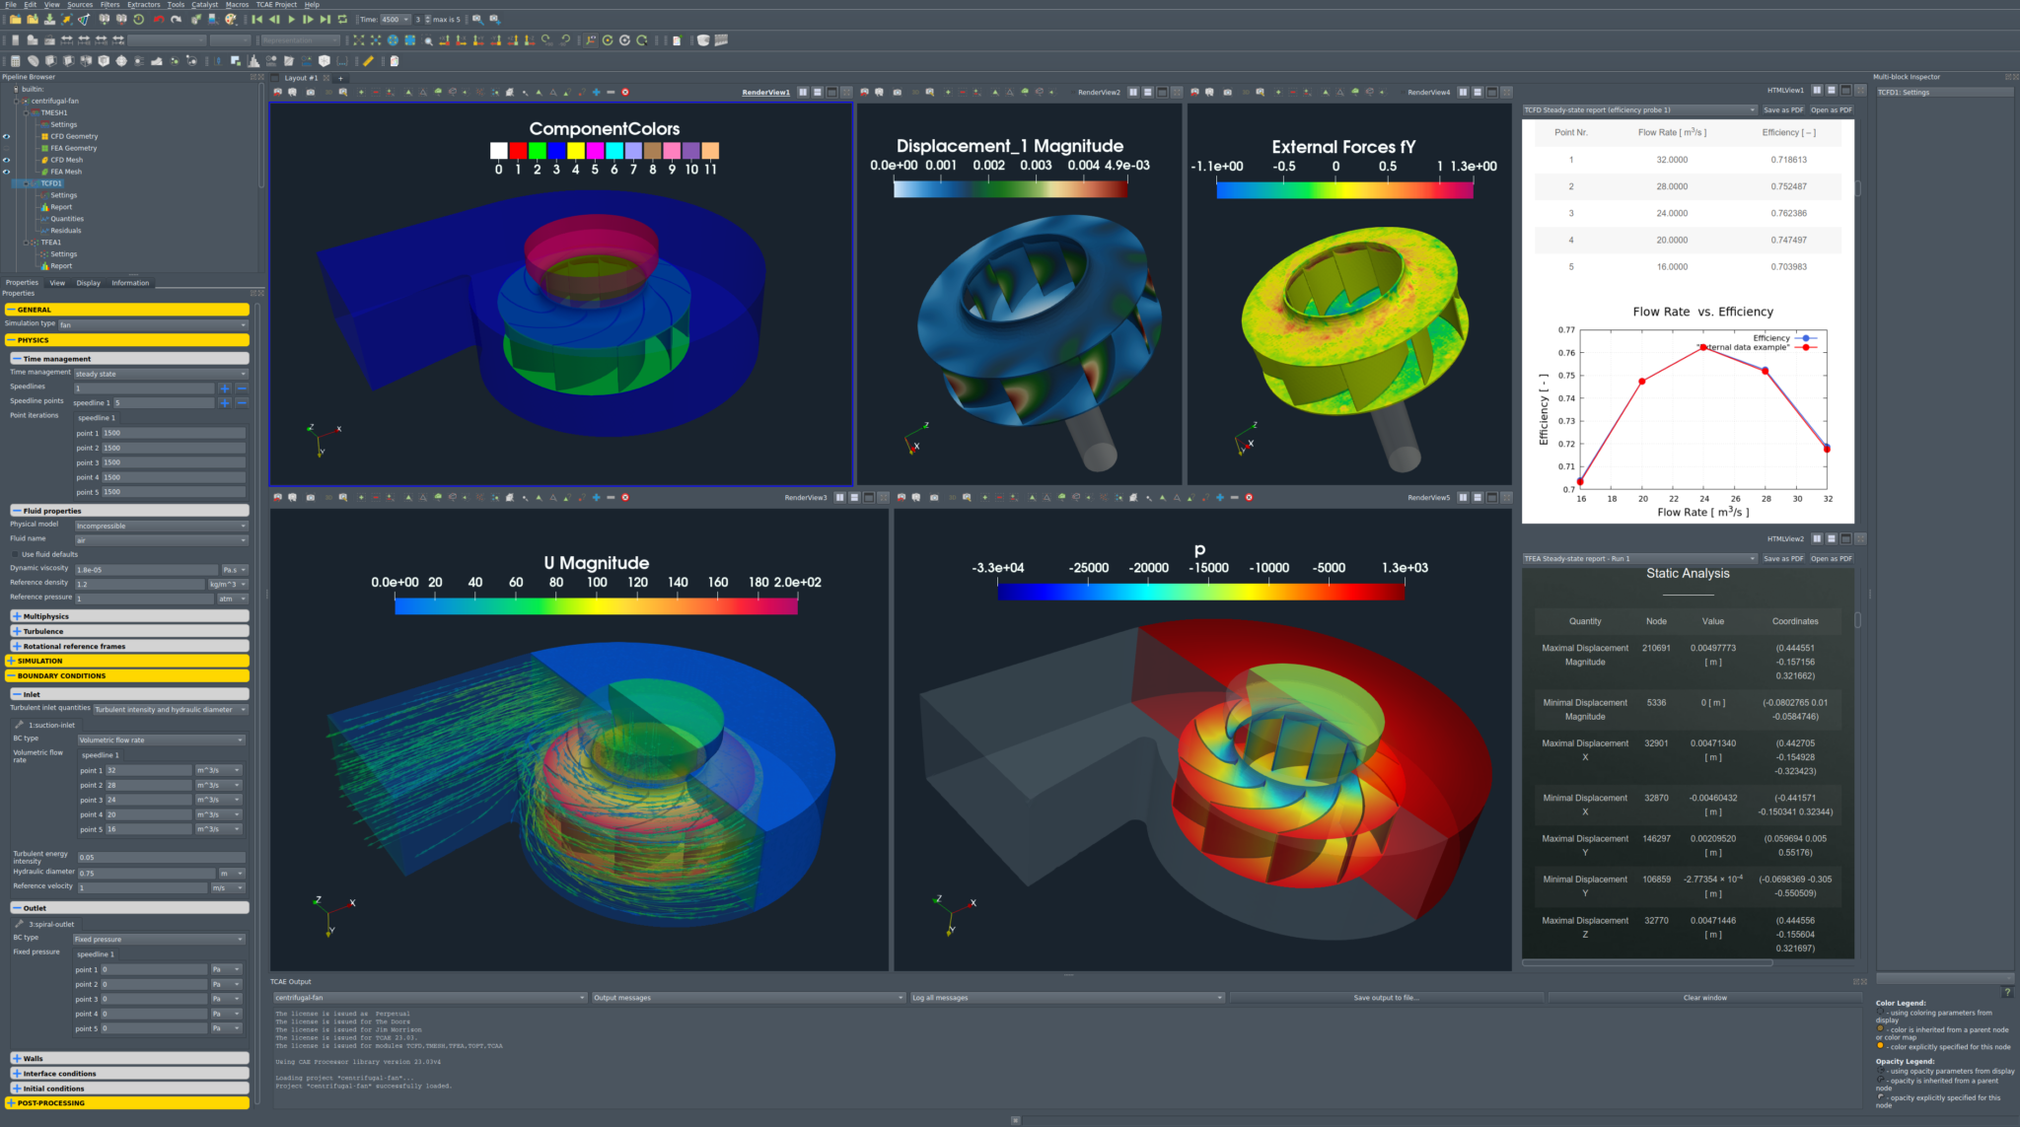The width and height of the screenshot is (2020, 1127).
Task: Select the Ruler measurement tool icon
Action: point(368,60)
